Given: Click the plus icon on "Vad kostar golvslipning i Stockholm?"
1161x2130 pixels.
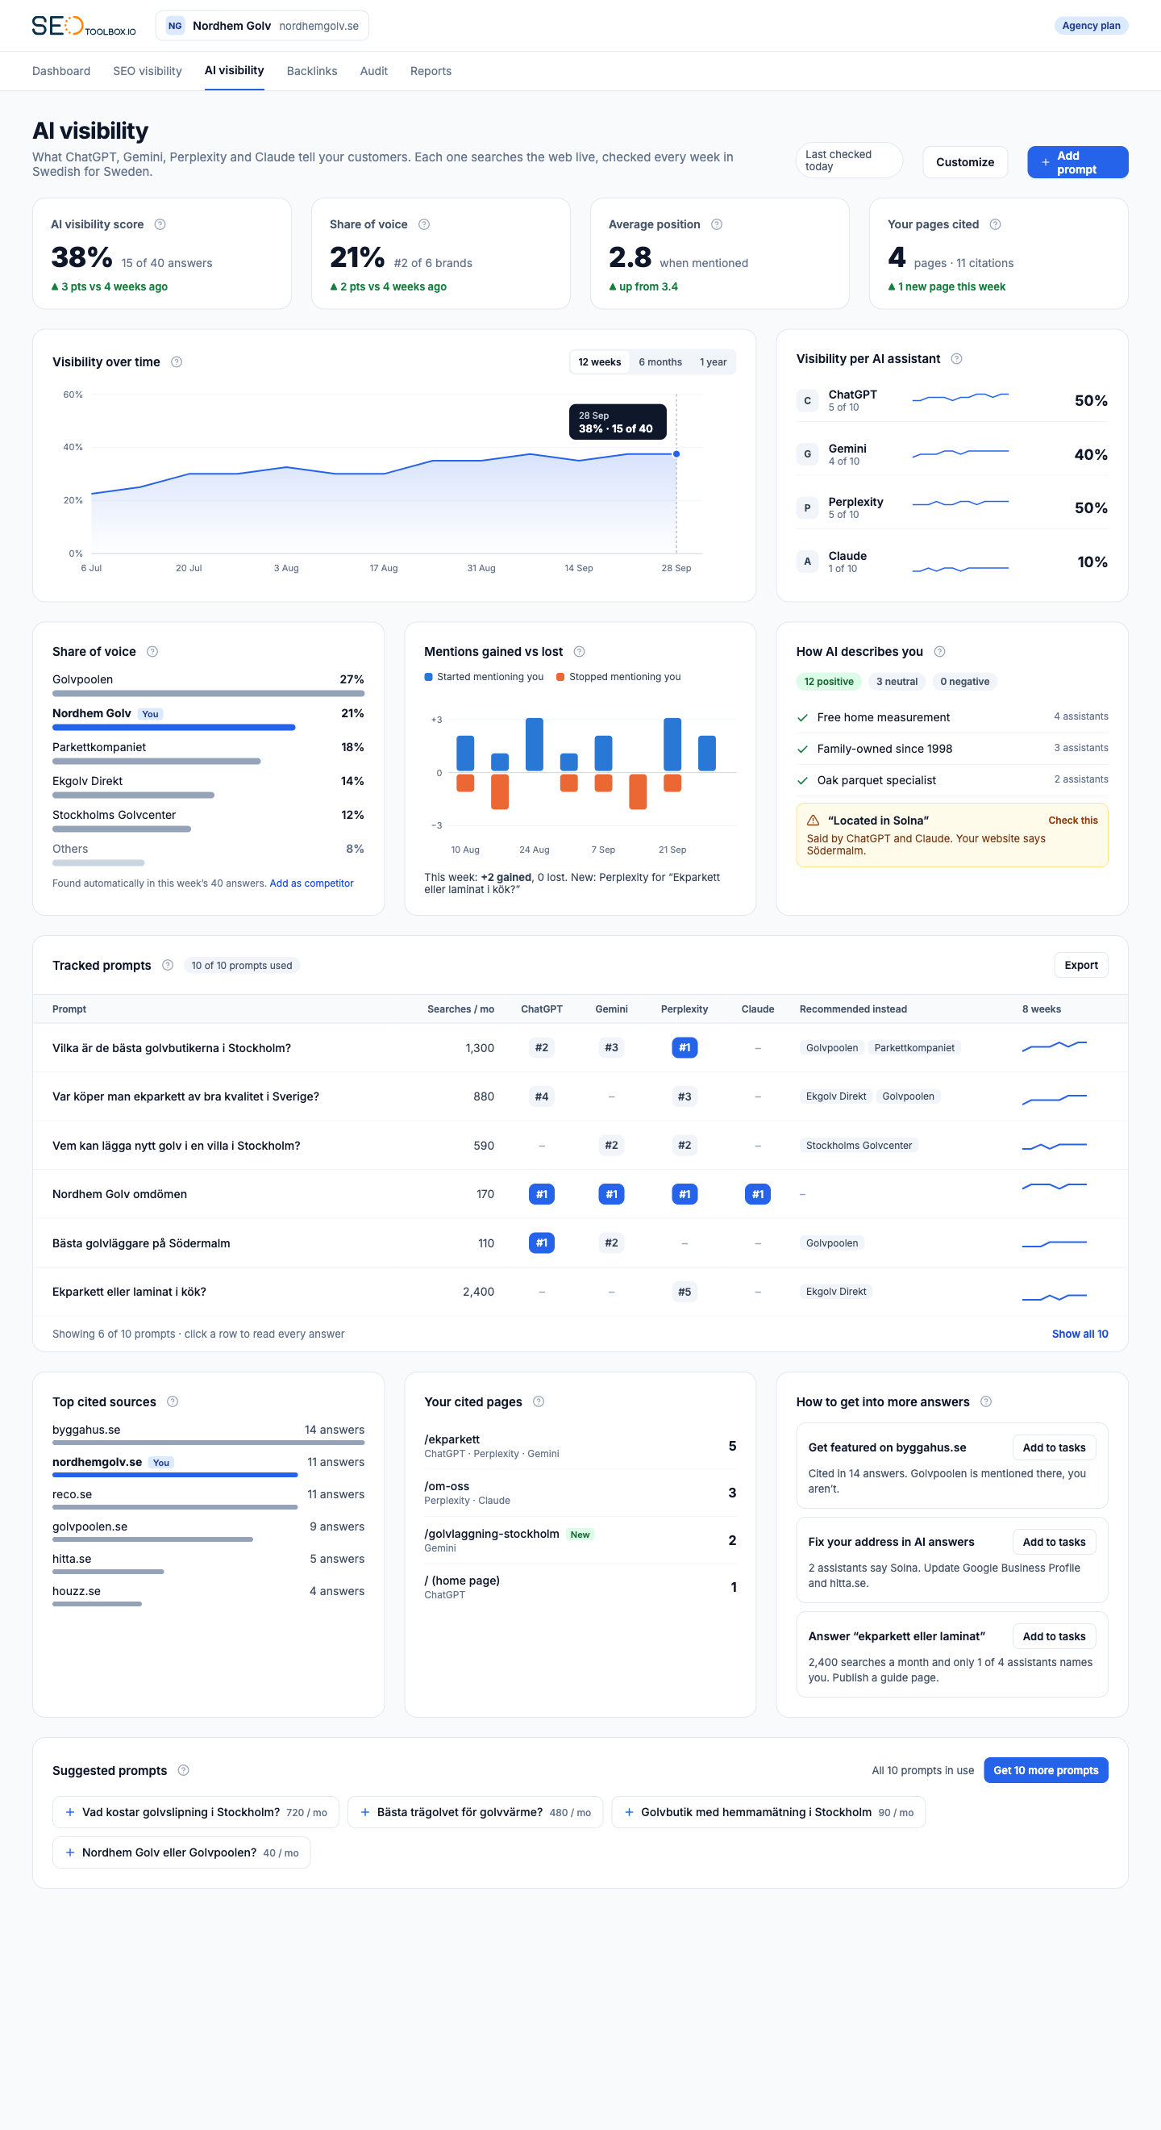Looking at the screenshot, I should (x=70, y=1812).
